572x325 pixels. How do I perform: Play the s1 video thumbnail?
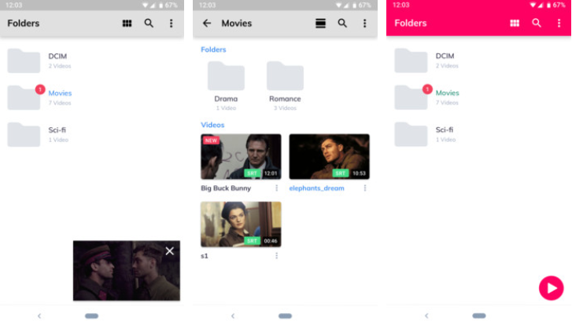[x=241, y=225]
